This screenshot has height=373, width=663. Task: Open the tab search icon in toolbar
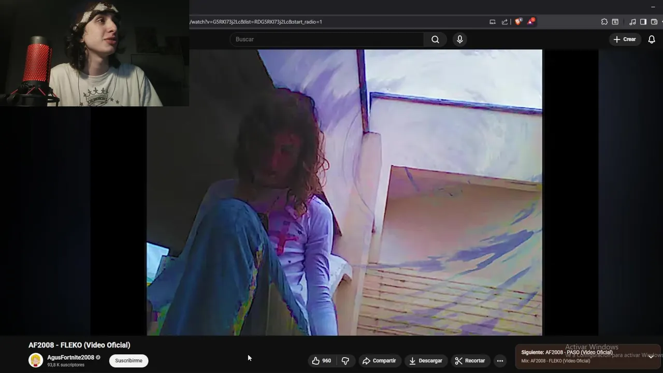click(615, 22)
